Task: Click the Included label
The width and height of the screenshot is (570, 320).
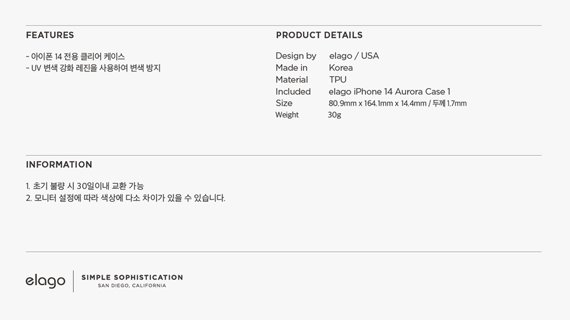Action: pyautogui.click(x=293, y=92)
